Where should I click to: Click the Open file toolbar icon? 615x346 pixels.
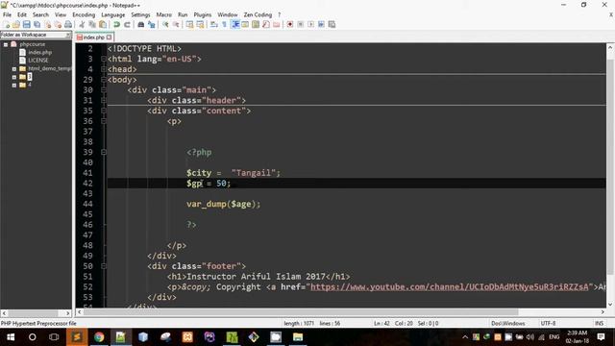[x=16, y=24]
